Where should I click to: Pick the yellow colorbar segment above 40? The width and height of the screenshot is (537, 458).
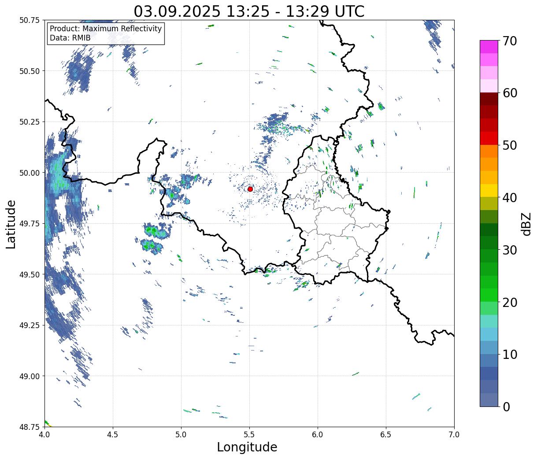coord(489,190)
